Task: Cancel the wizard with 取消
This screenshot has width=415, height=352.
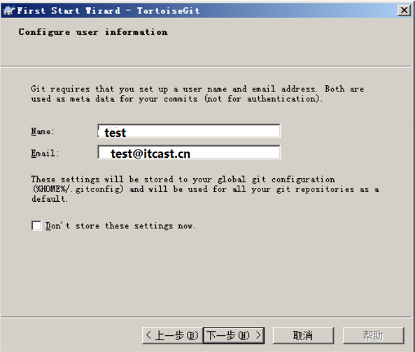Action: pyautogui.click(x=303, y=335)
